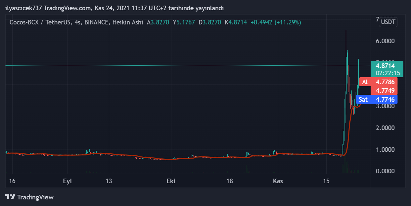The image size is (411, 206).
Task: Click the Eyl month marker on time axis
Action: click(67, 181)
